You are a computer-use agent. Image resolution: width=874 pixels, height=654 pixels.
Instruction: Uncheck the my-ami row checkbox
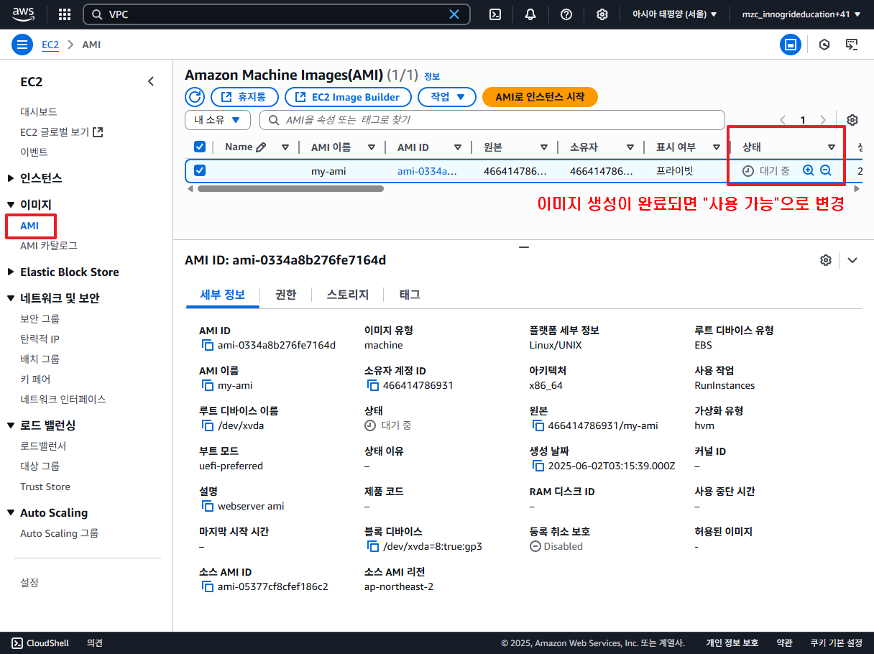[x=200, y=170]
